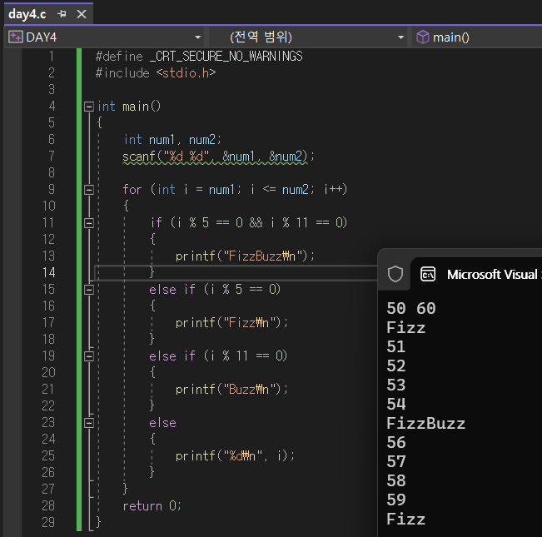Switch to the day4.c tab
Screen dimensions: 542x537
[27, 14]
